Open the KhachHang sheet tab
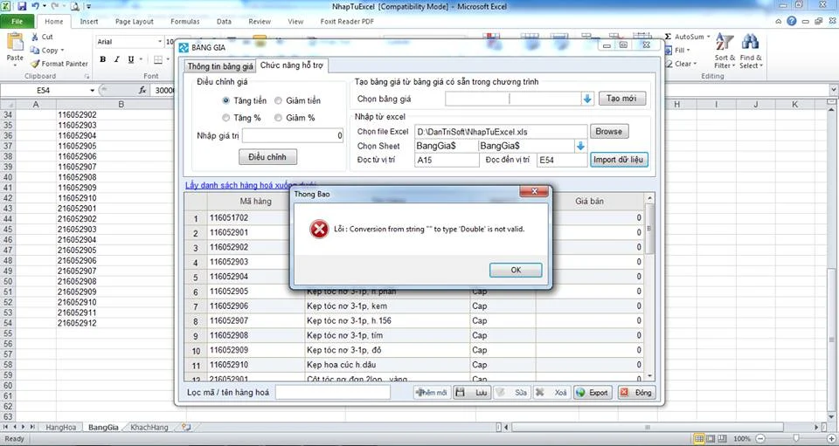Viewport: 839px width, 446px height. [149, 428]
